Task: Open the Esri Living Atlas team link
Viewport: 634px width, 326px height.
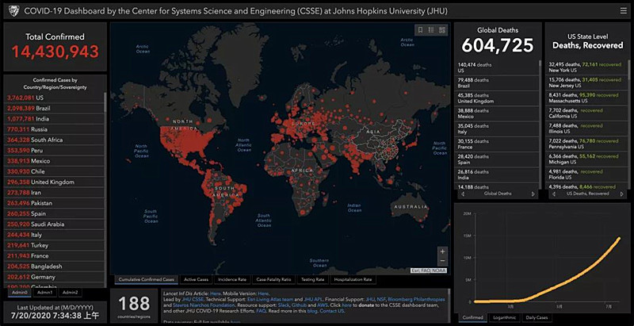Action: 270,299
